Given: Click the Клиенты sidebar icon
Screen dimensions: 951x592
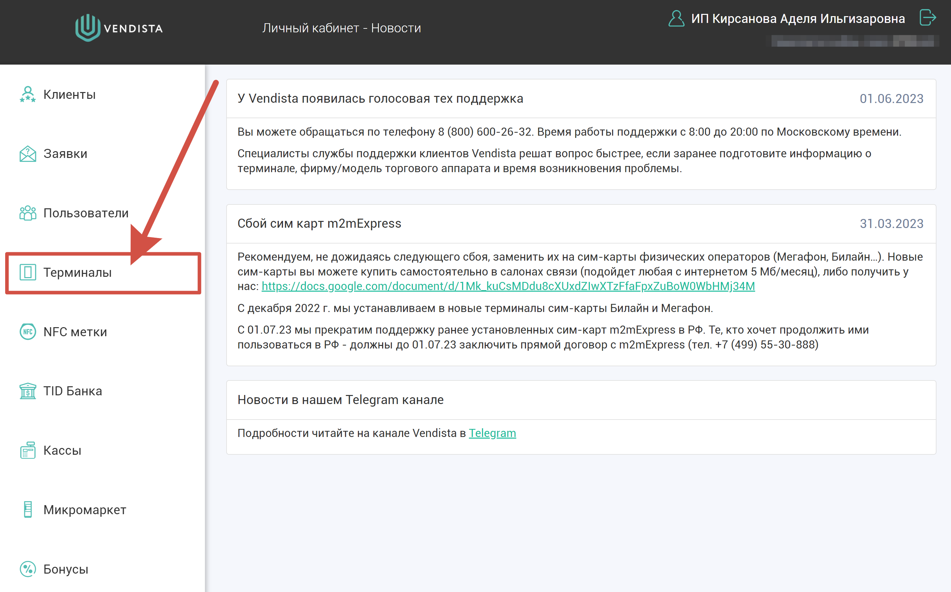Looking at the screenshot, I should pos(28,94).
